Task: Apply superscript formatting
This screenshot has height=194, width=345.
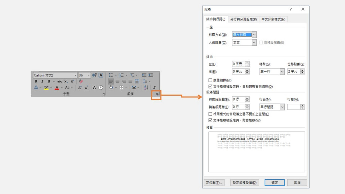Action: [x=72, y=82]
